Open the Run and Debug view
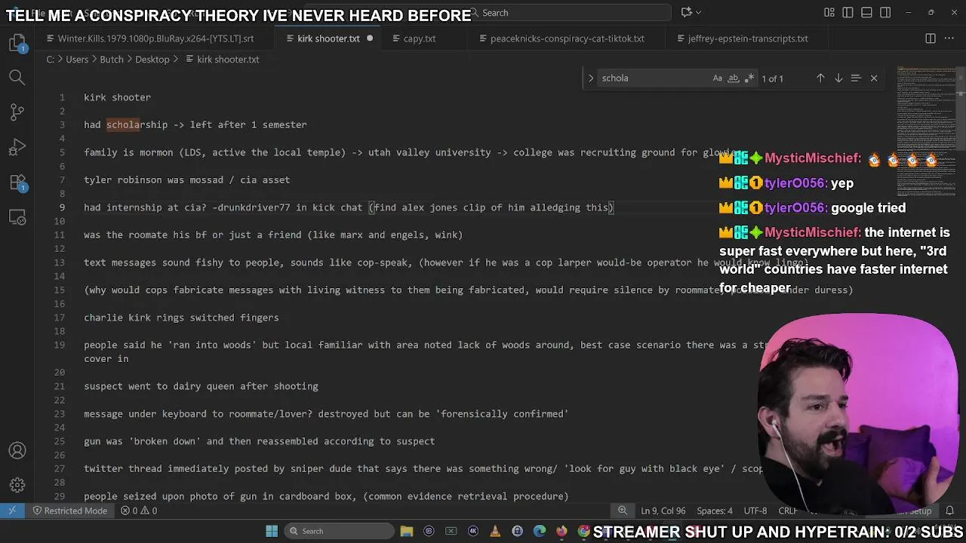 17,147
